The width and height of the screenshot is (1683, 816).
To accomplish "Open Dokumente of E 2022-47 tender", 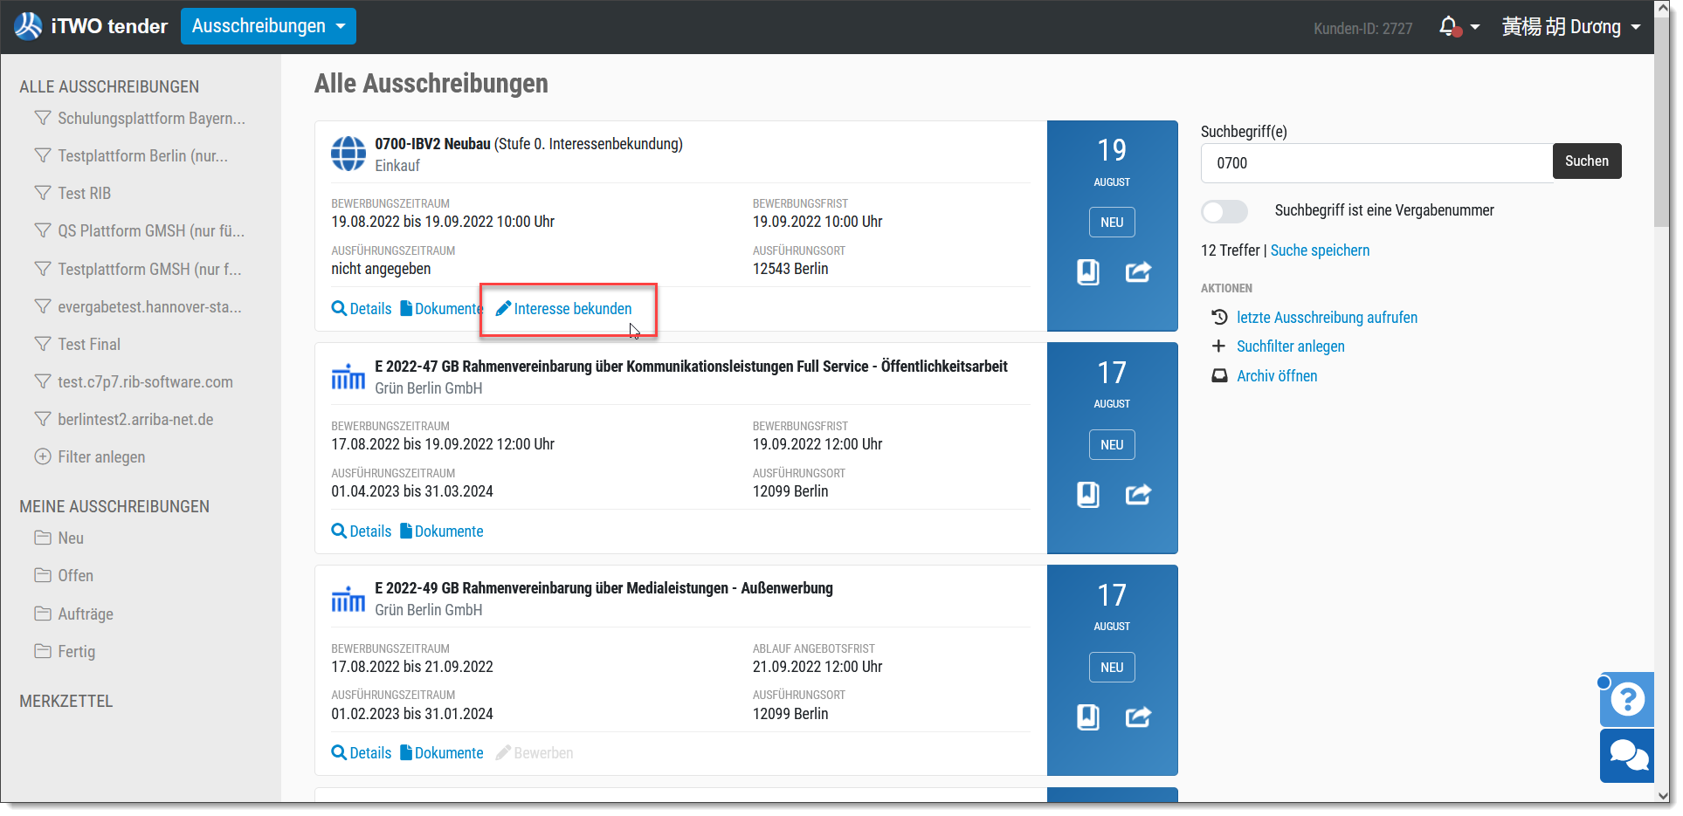I will click(x=441, y=531).
